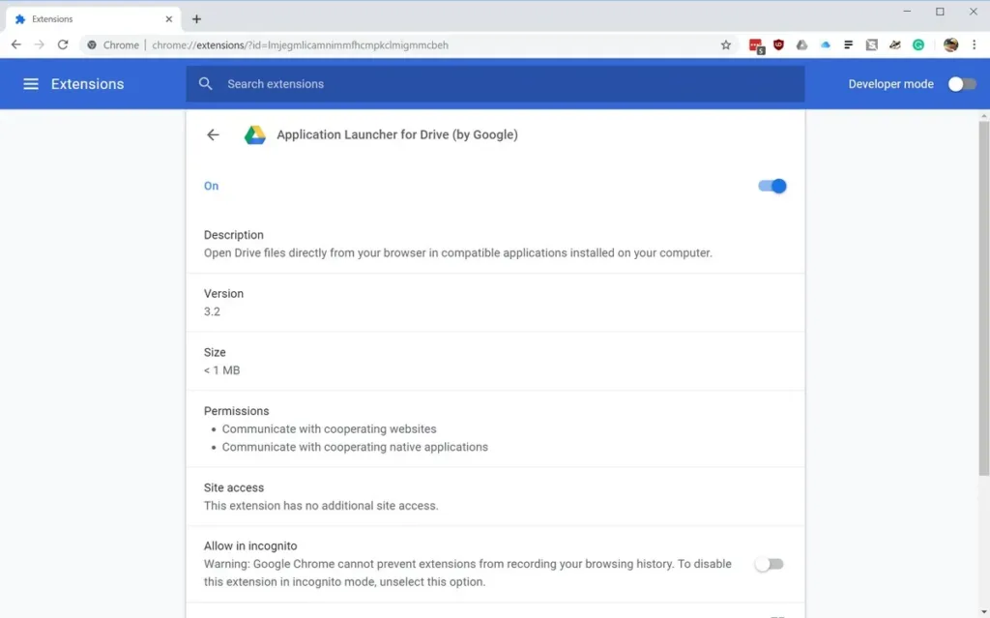Enable Developer mode toggle
Image resolution: width=990 pixels, height=618 pixels.
(962, 84)
